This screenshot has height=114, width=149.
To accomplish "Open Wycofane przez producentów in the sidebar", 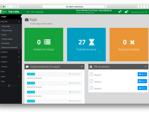I will click(x=9, y=47).
